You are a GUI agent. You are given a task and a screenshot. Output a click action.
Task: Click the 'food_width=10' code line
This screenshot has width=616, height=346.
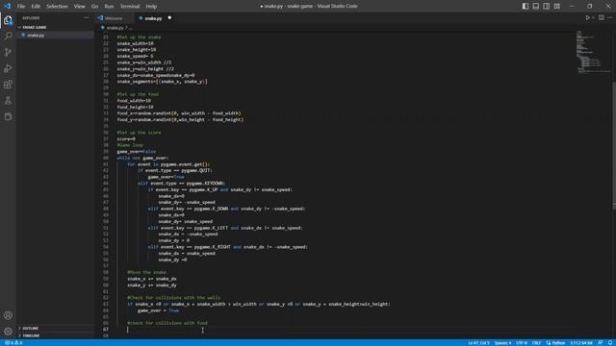coord(134,100)
